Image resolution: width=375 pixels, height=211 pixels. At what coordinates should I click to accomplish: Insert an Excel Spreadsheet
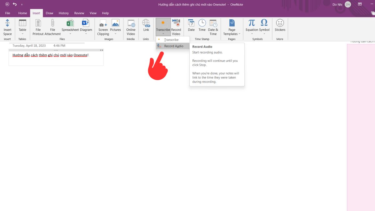coord(70,23)
